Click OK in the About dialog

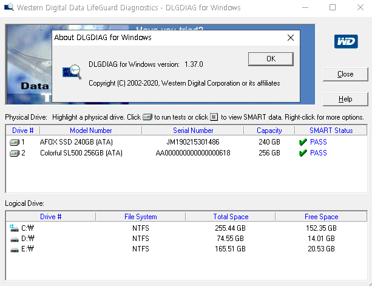271,59
